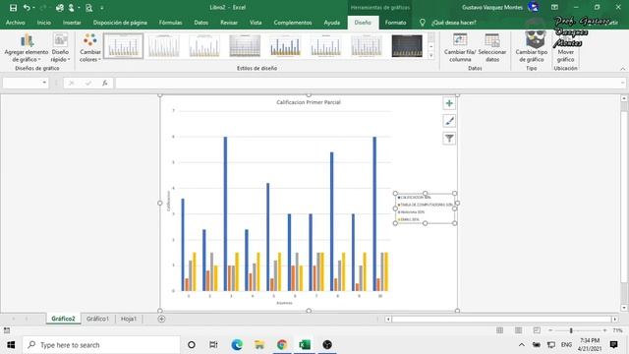Open File Explorer from taskbar
Screen dimensions: 629x354
tap(259, 345)
